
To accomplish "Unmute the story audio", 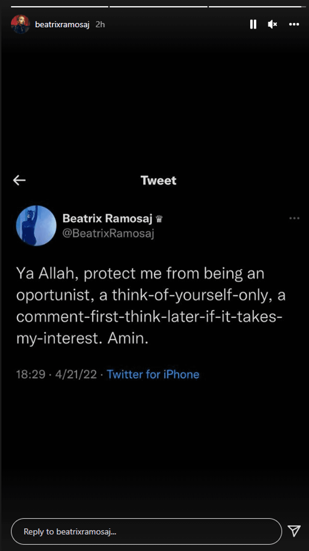I will coord(272,24).
